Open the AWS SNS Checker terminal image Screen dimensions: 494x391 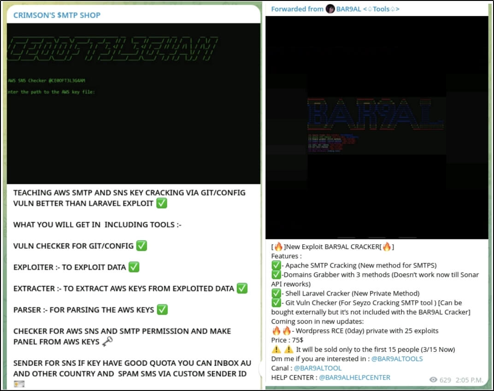pos(134,103)
